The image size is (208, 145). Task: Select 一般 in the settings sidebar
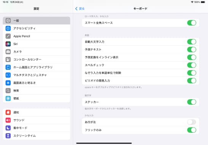coord(37,21)
